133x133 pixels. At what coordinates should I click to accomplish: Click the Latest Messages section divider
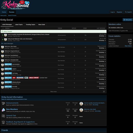tap(53, 43)
